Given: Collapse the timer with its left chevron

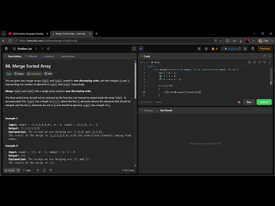Looking at the screenshot, I should 223,48.
